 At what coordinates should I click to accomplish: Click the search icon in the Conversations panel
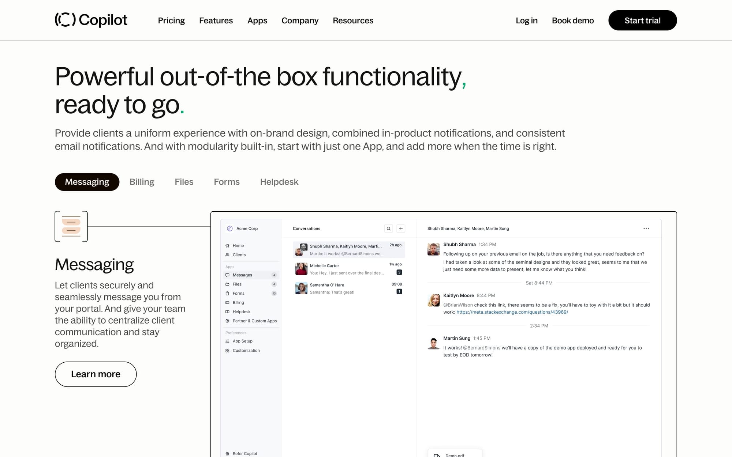click(389, 228)
